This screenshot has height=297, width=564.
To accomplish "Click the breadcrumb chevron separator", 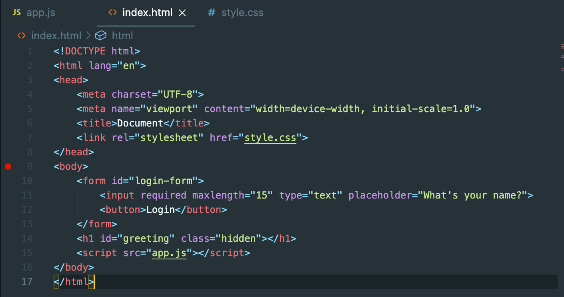I will 88,36.
